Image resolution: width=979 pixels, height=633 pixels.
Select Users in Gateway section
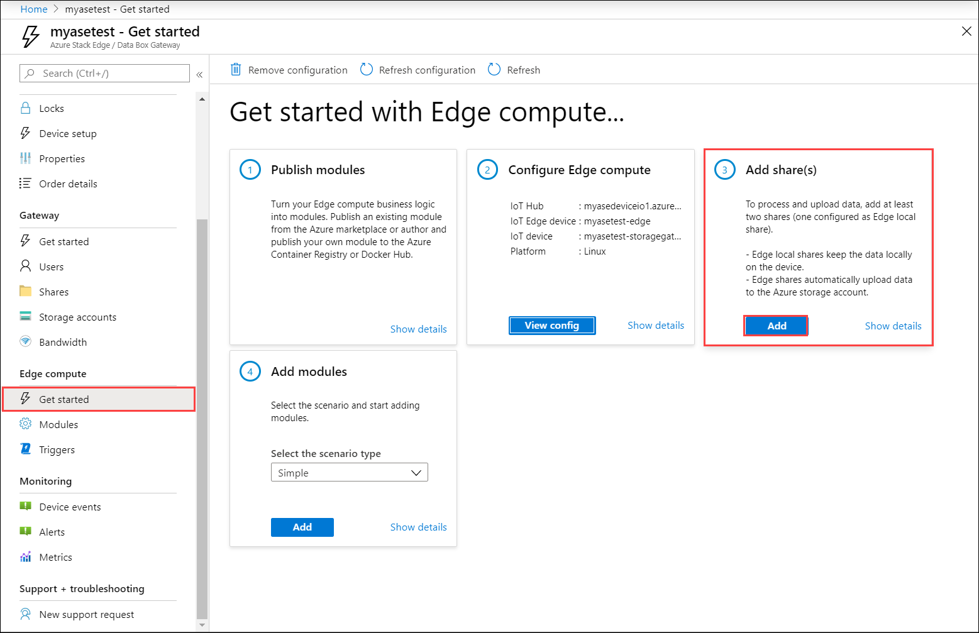pos(51,267)
